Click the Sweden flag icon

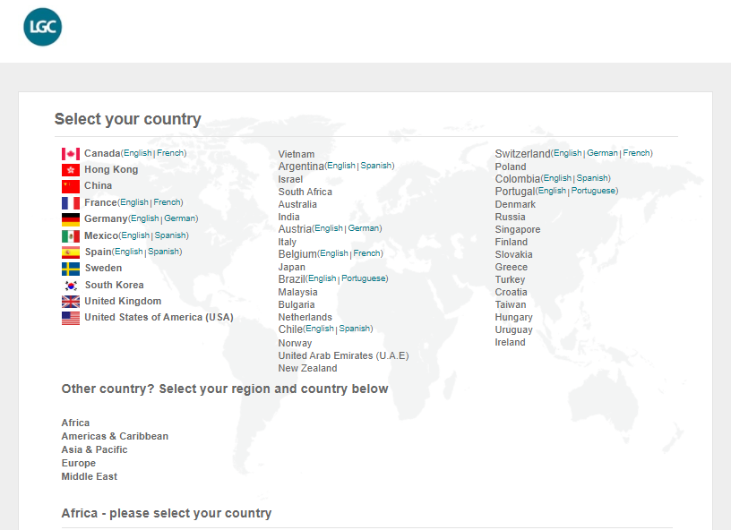click(x=71, y=269)
